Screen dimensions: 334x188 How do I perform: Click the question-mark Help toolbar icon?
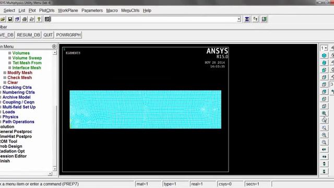tap(39, 19)
